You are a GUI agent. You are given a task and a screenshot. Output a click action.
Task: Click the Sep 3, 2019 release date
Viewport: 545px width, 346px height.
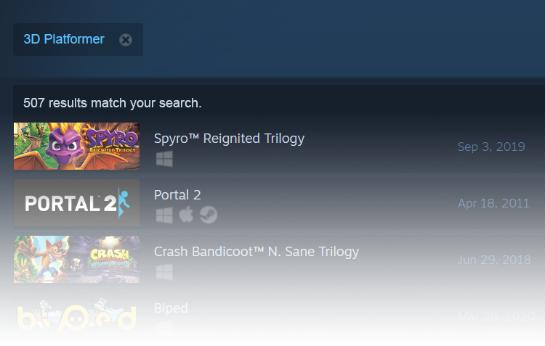(491, 147)
